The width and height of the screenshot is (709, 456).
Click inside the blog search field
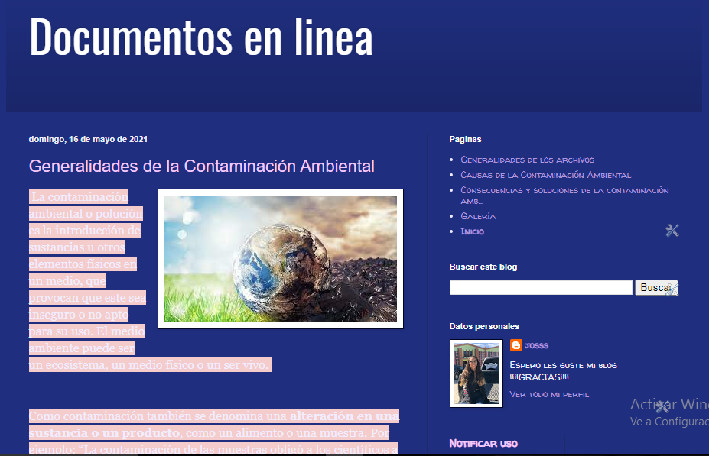tap(541, 287)
